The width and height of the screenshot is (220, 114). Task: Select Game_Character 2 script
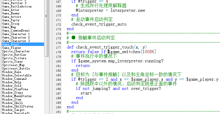pyautogui.click(x=16, y=37)
